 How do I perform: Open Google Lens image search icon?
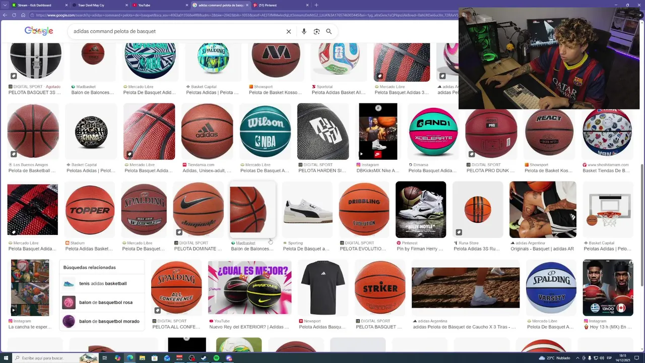[316, 31]
